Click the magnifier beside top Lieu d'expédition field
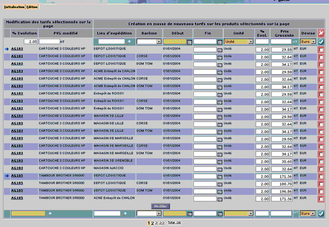The image size is (329, 227). (128, 42)
